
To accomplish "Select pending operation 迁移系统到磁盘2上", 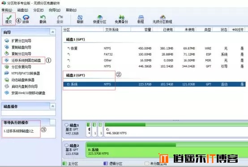I will (x=19, y=131).
